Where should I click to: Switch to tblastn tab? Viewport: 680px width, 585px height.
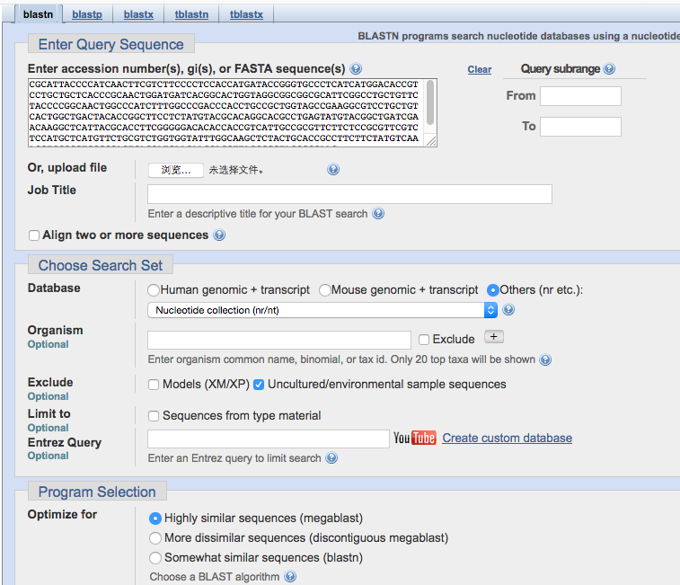click(191, 14)
